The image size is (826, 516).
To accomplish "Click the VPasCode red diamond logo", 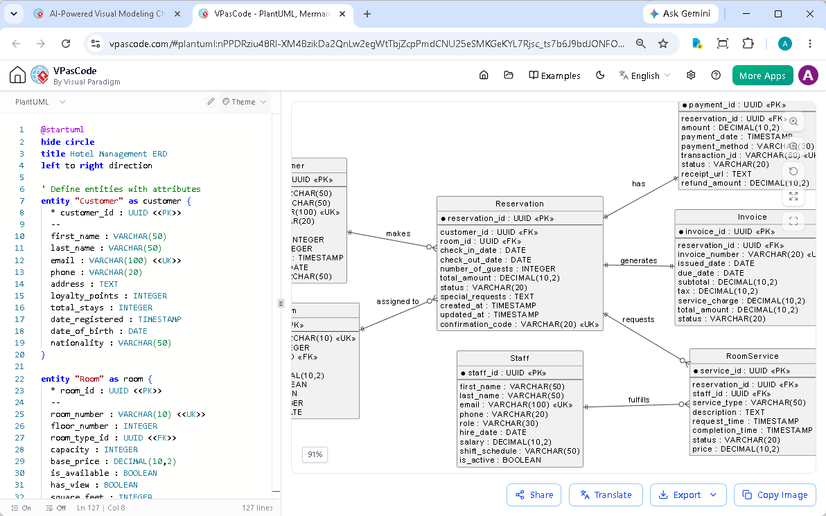I will point(40,75).
